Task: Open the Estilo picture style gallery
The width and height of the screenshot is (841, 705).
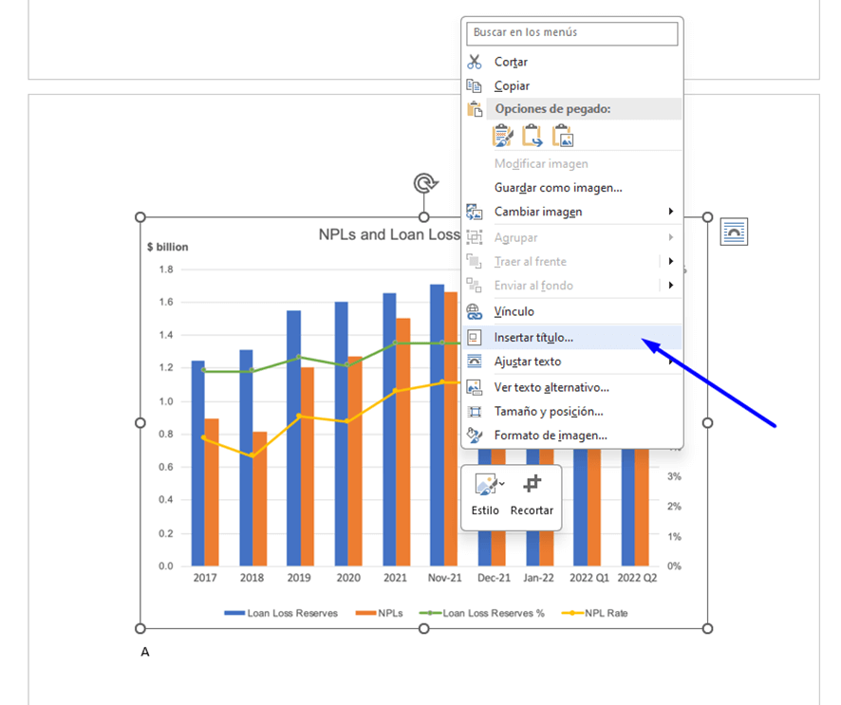Action: point(485,495)
